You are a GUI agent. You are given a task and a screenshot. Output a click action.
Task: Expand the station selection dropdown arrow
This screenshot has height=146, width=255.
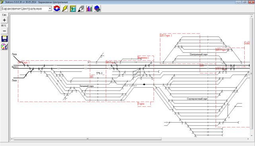pos(50,9)
